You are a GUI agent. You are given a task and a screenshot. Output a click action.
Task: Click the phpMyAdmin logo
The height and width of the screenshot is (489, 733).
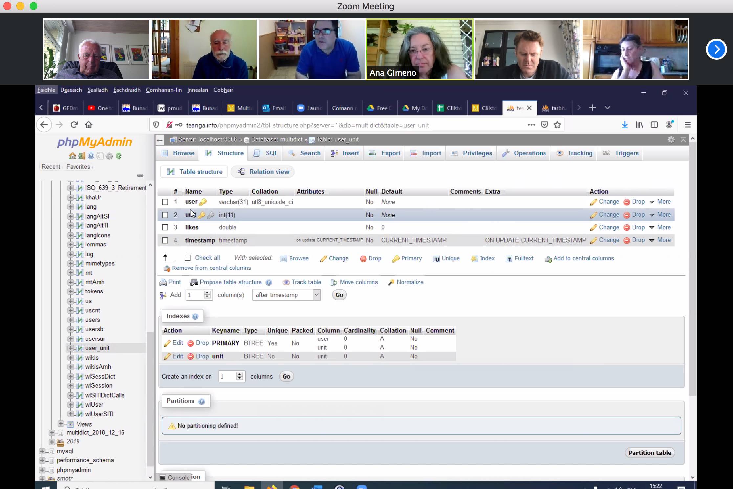coord(95,142)
